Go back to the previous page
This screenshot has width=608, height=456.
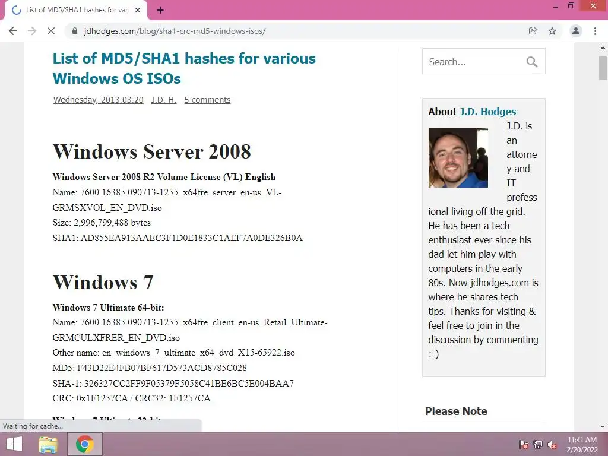(13, 31)
